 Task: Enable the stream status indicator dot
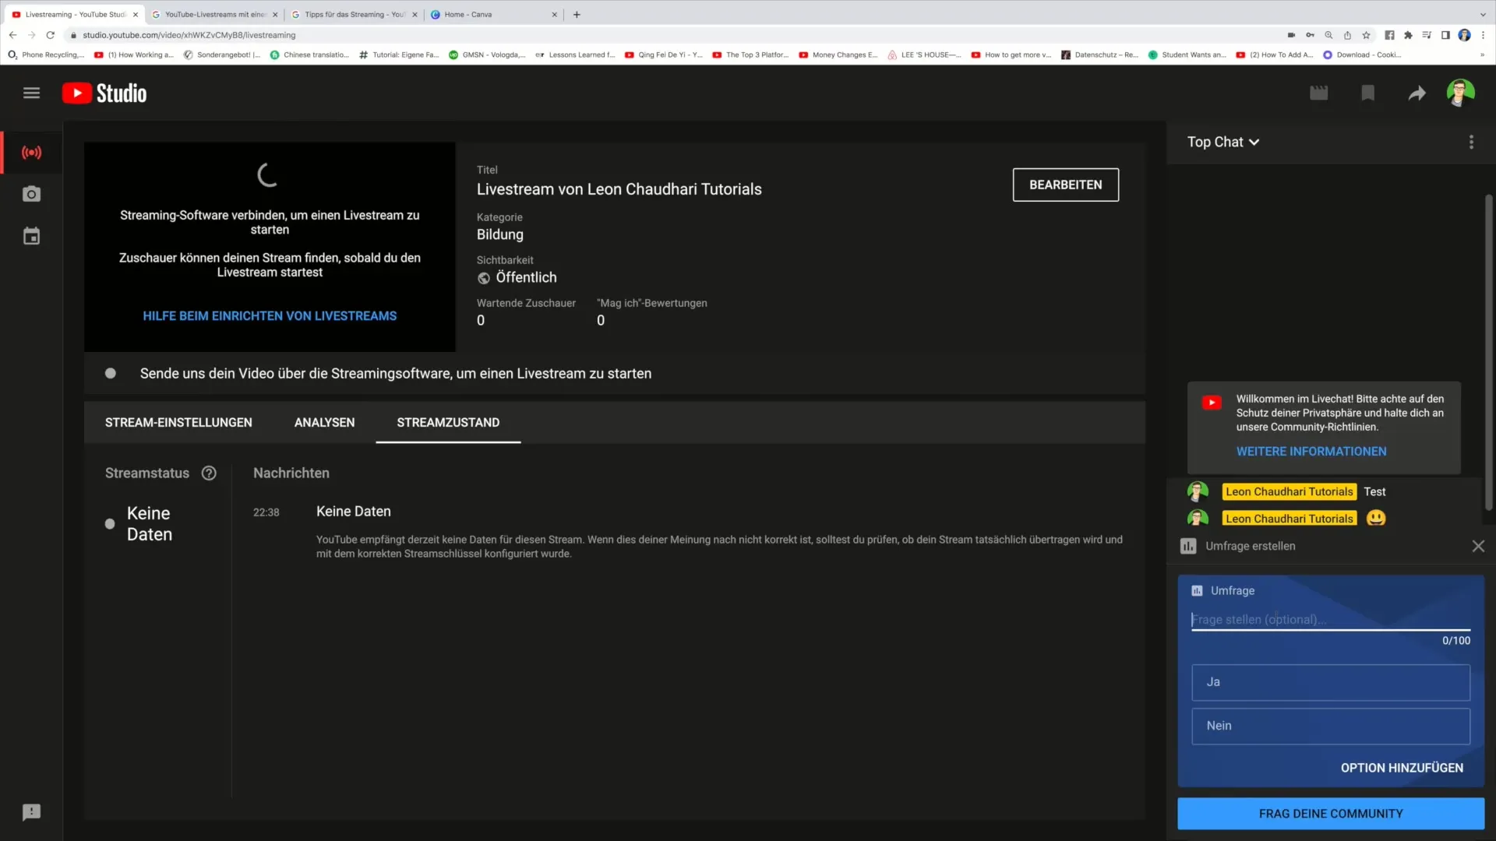110,524
